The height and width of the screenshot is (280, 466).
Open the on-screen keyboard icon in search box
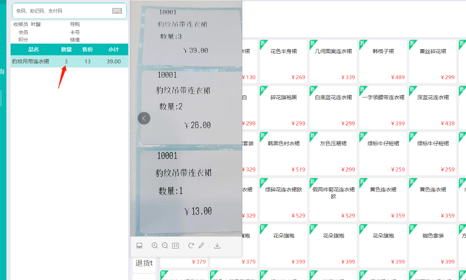point(117,11)
